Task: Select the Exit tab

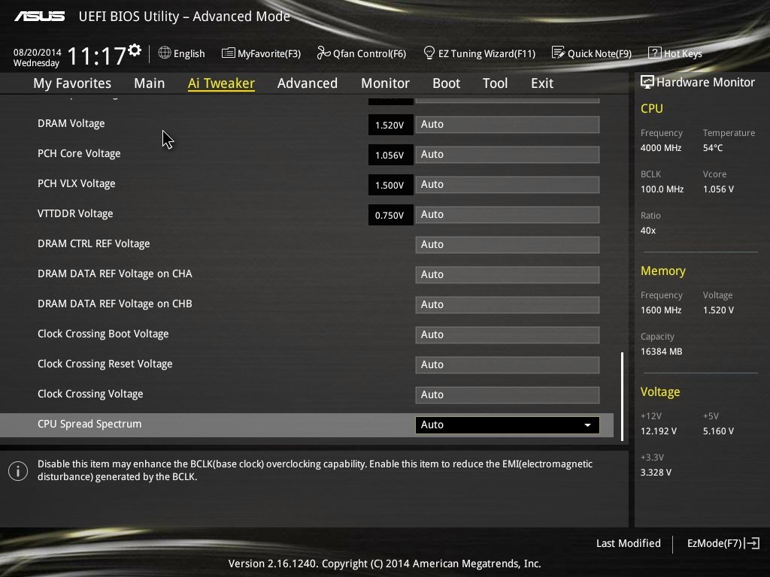Action: click(542, 83)
